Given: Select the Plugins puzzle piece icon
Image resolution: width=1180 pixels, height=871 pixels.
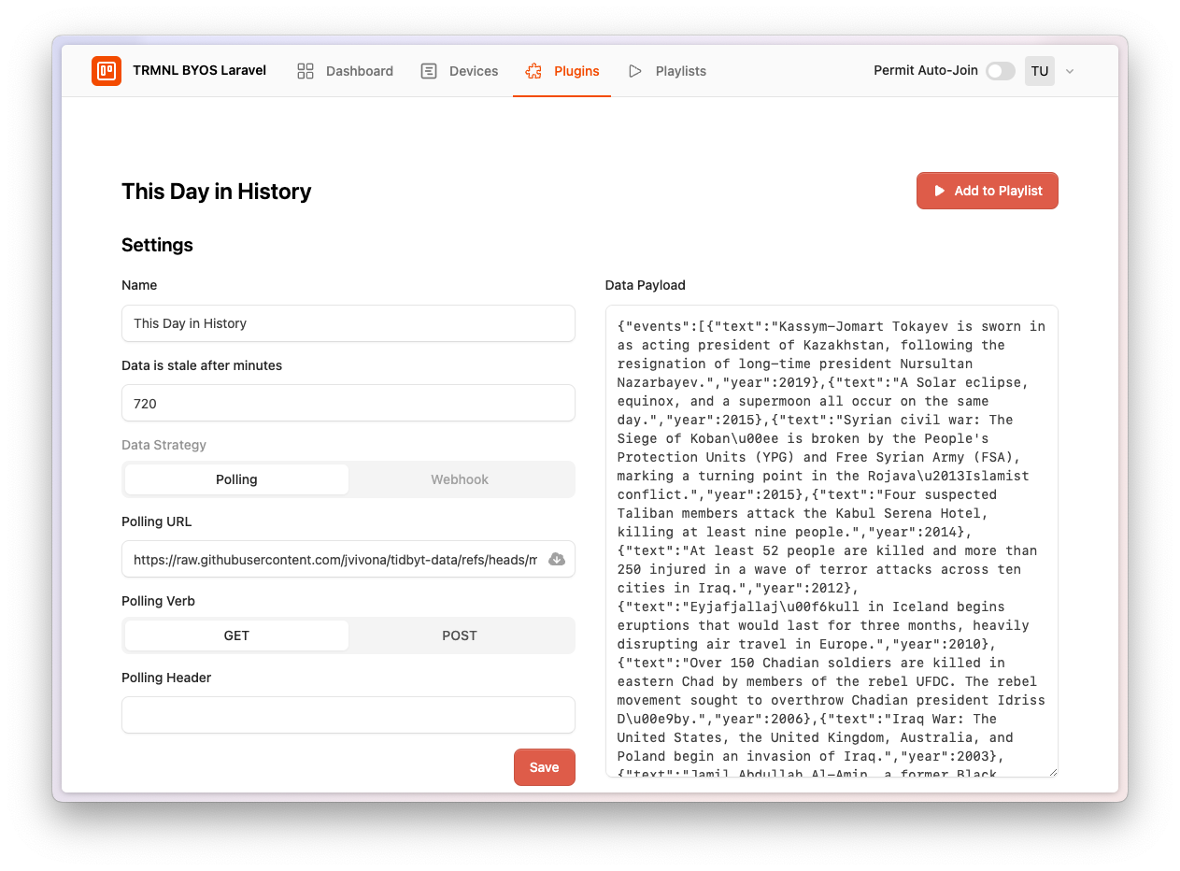Looking at the screenshot, I should point(533,70).
